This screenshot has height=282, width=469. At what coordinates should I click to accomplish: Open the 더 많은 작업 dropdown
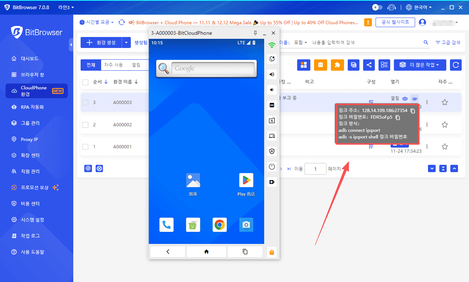click(420, 65)
